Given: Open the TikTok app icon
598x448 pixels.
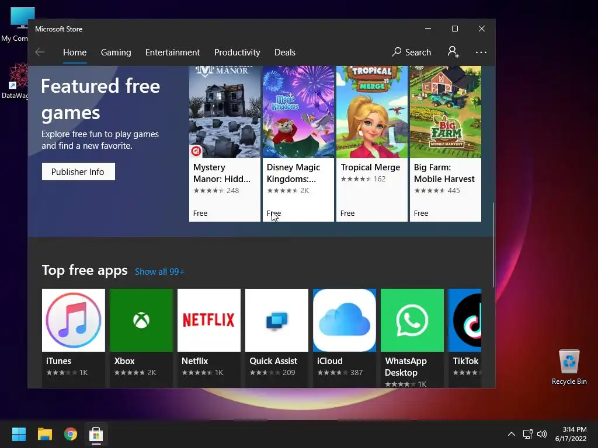Looking at the screenshot, I should pos(465,320).
